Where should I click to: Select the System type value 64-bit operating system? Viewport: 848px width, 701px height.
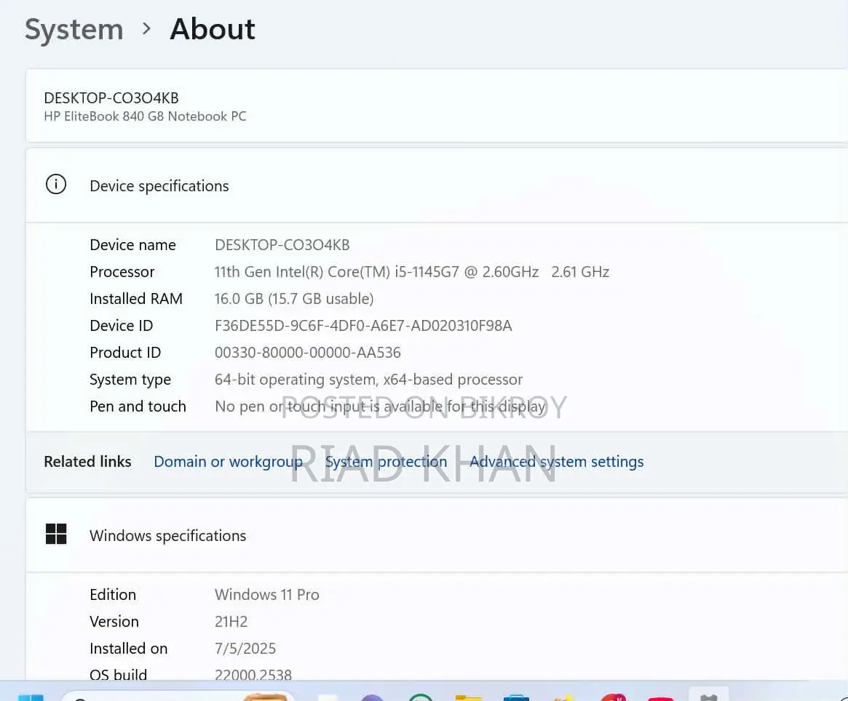369,380
